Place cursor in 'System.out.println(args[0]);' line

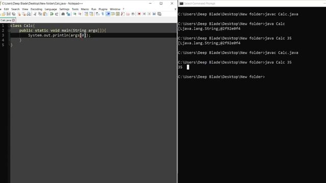coord(59,35)
